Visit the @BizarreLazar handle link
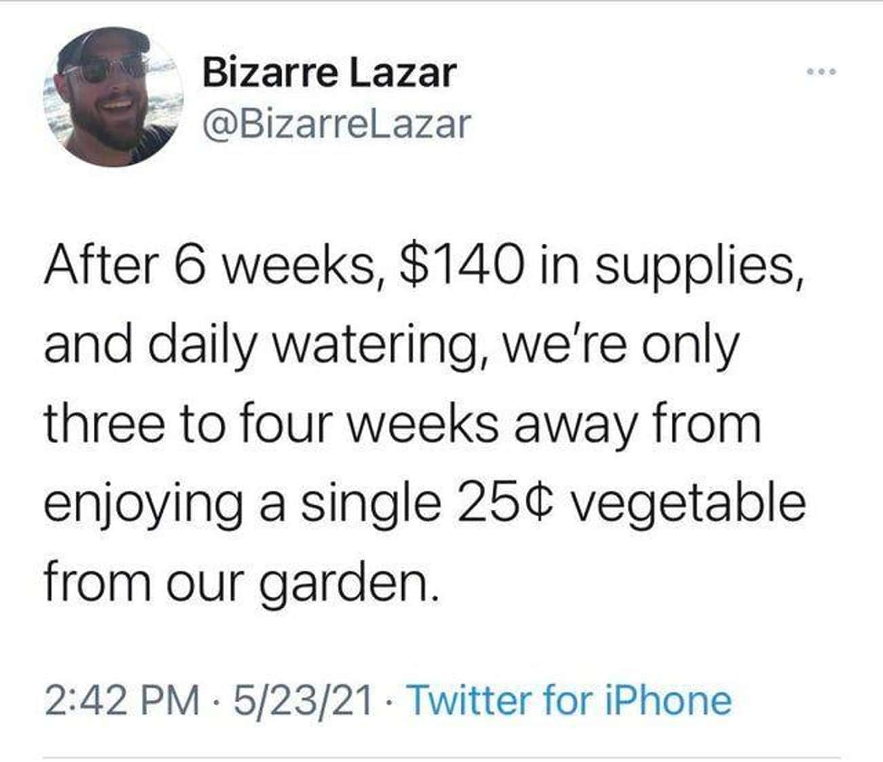The height and width of the screenshot is (762, 883). point(336,123)
